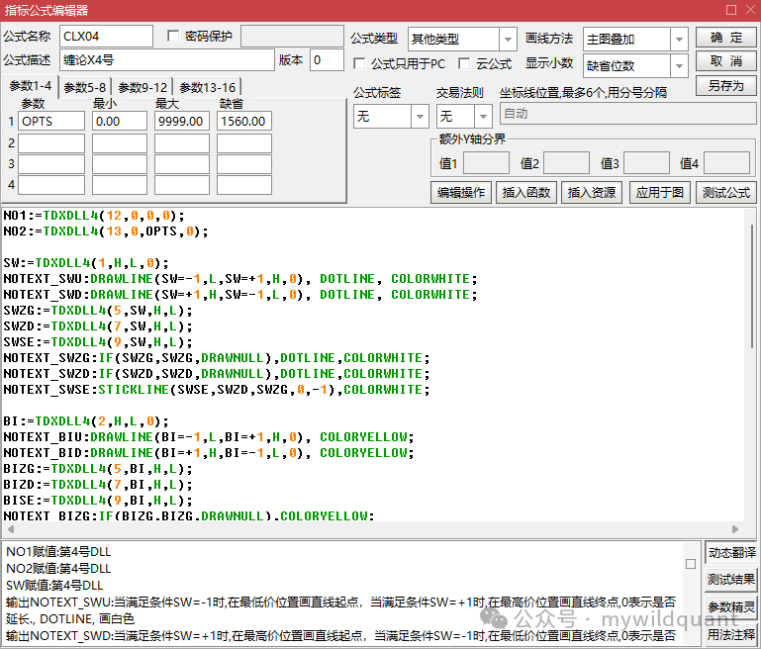
Task: Select the 动态翻译 side tab
Action: coord(731,553)
